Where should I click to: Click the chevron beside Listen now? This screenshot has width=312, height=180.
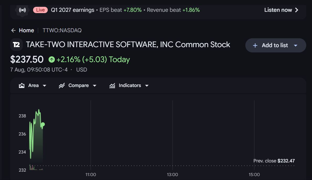tap(297, 10)
